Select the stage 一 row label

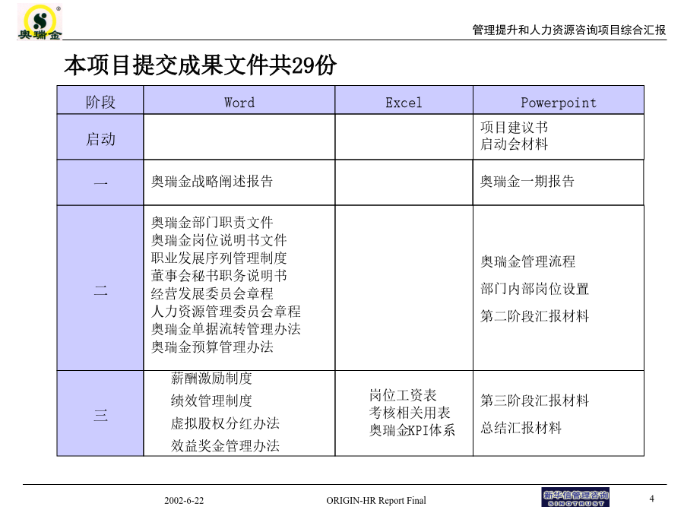point(100,182)
